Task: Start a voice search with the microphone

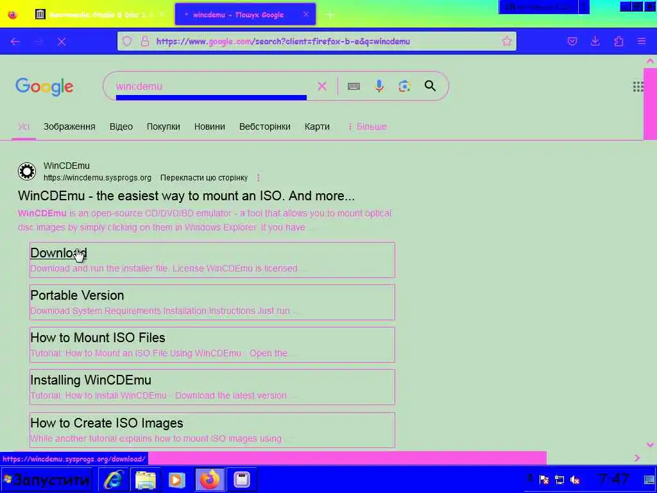Action: 379,86
